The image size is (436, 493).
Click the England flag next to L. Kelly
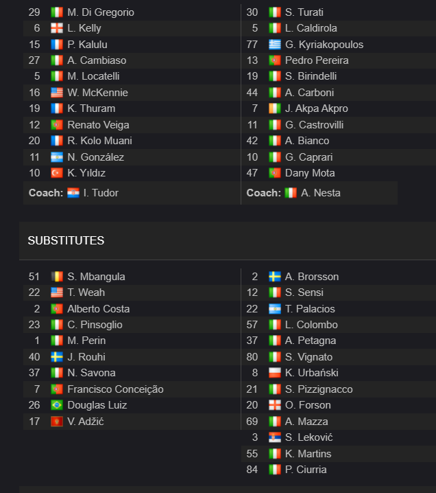(57, 28)
